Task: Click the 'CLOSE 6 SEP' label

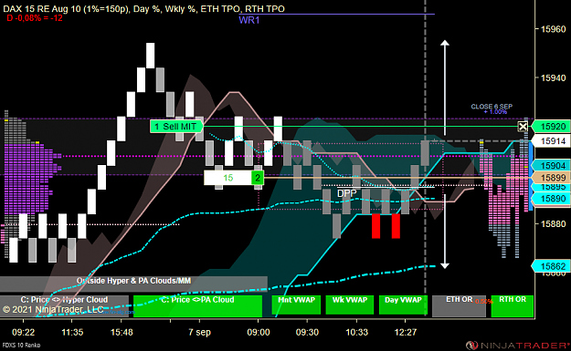Action: click(492, 107)
